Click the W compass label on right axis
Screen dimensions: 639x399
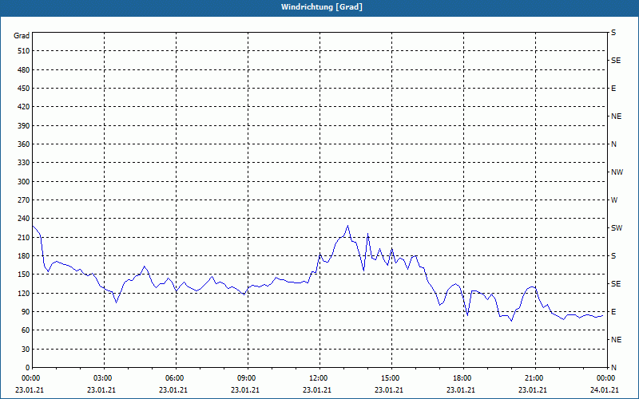614,200
